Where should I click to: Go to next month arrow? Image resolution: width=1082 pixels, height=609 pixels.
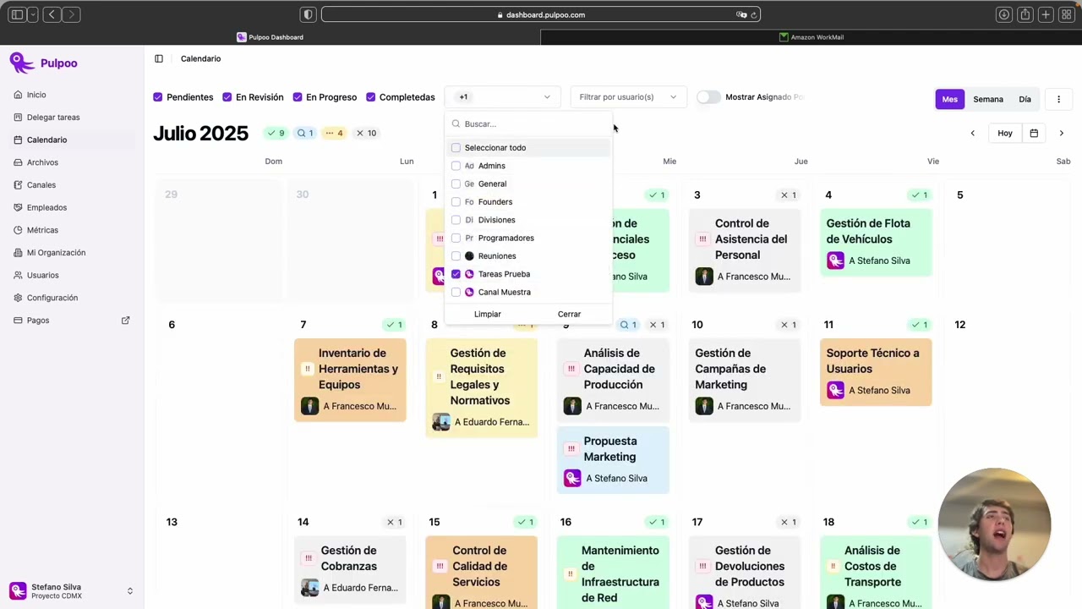tap(1062, 134)
